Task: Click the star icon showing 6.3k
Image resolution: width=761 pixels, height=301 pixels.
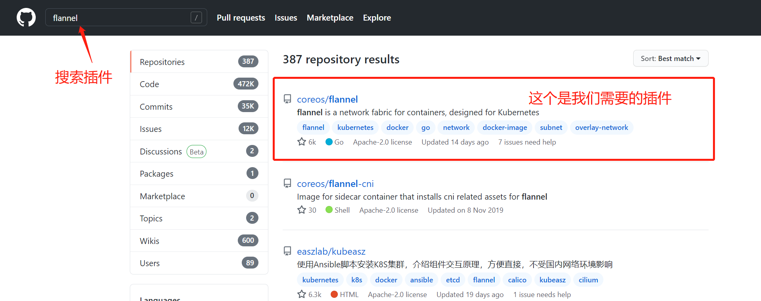Action: 302,294
